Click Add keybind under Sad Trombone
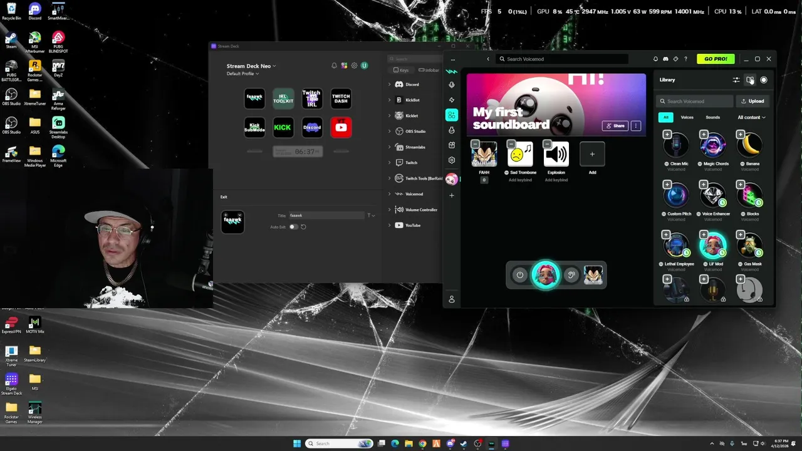This screenshot has width=802, height=451. click(520, 180)
